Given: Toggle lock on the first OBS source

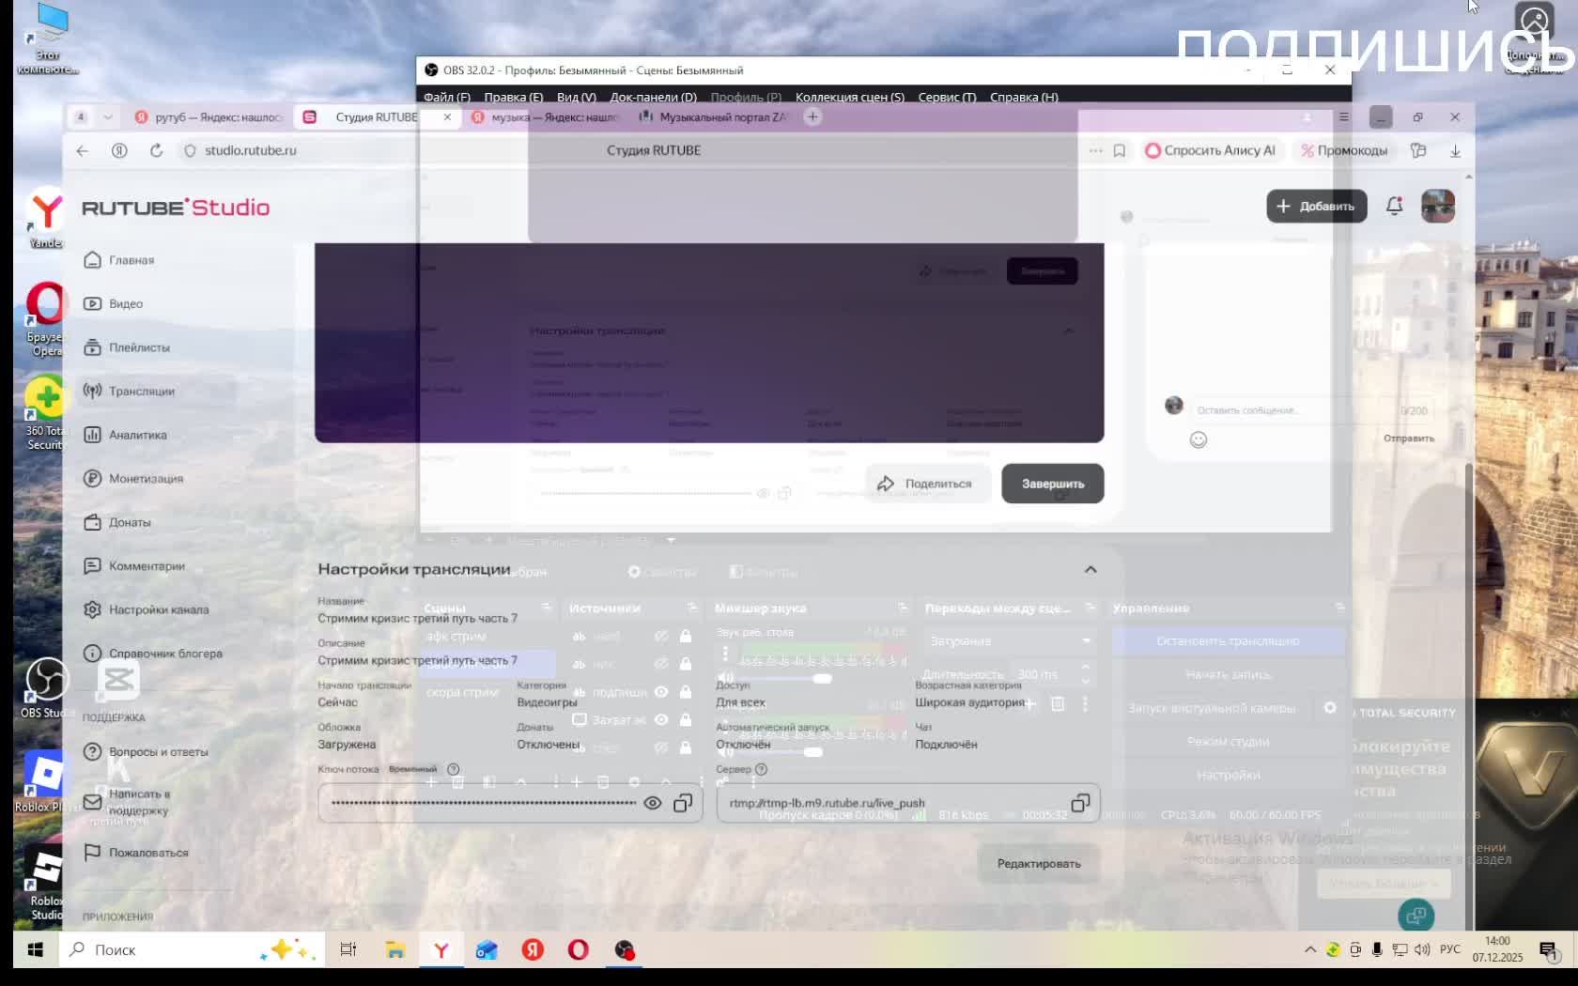Looking at the screenshot, I should (686, 637).
